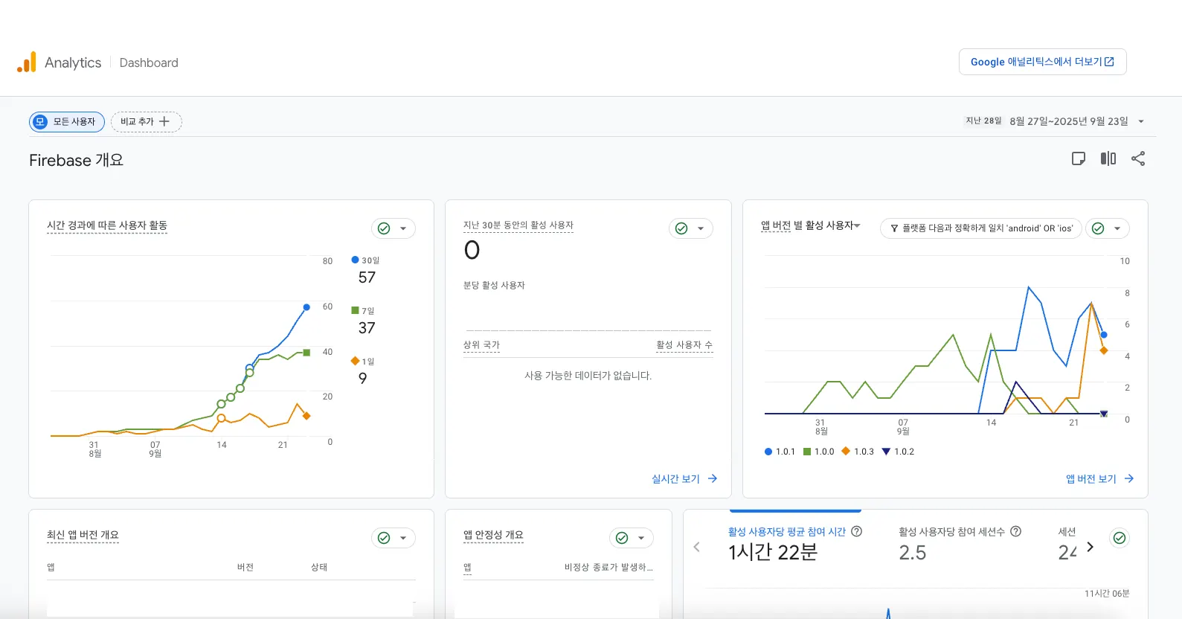This screenshot has height=619, width=1182.
Task: Select the 7일 legend green square
Action: point(355,310)
